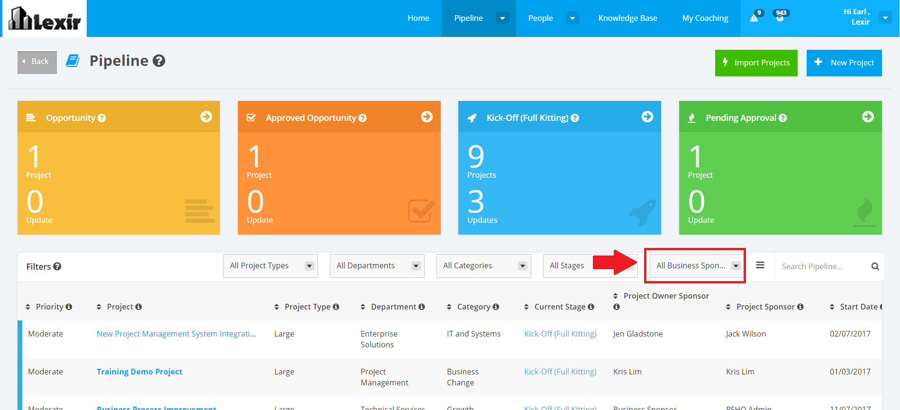Select 'IT and Systems' category cell
Viewport: 900px width, 410px height.
pos(474,334)
